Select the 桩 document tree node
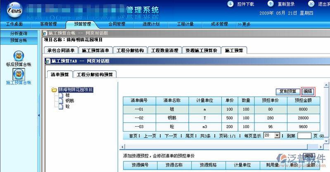The height and width of the screenshot is (172, 330). [61, 95]
